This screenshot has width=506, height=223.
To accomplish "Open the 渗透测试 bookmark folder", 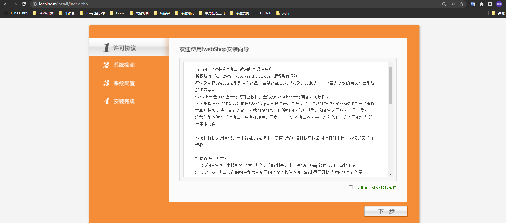I will point(184,13).
